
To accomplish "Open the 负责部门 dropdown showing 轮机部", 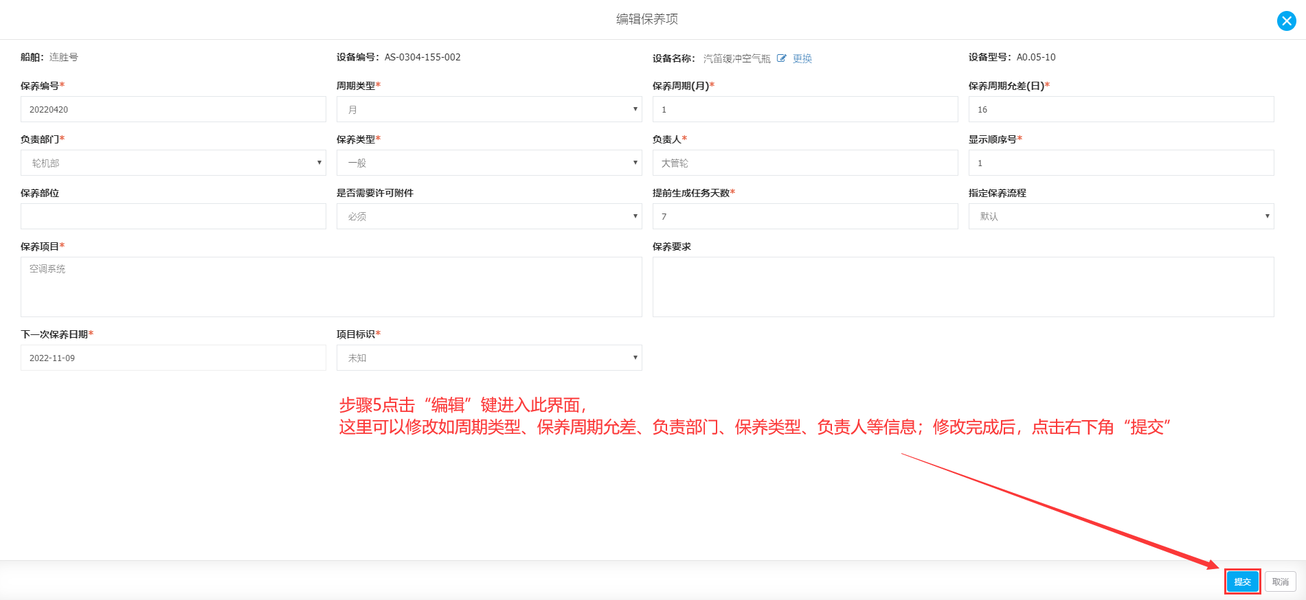I will pos(173,163).
